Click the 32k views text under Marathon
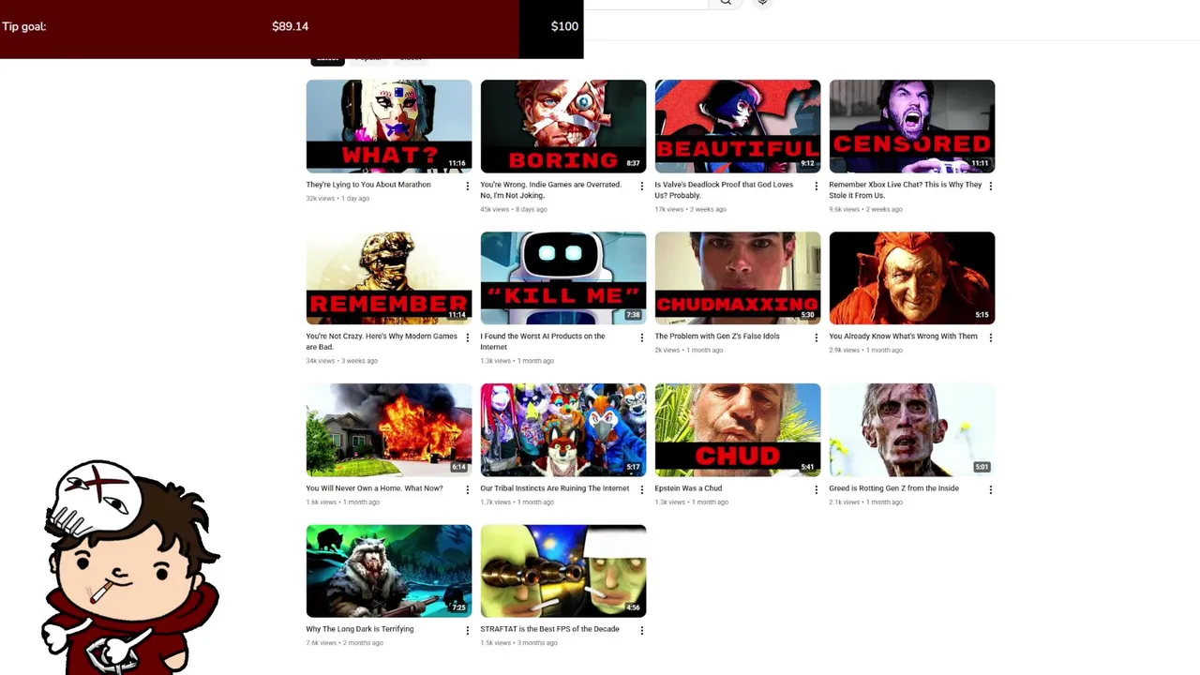Image resolution: width=1200 pixels, height=675 pixels. click(321, 199)
